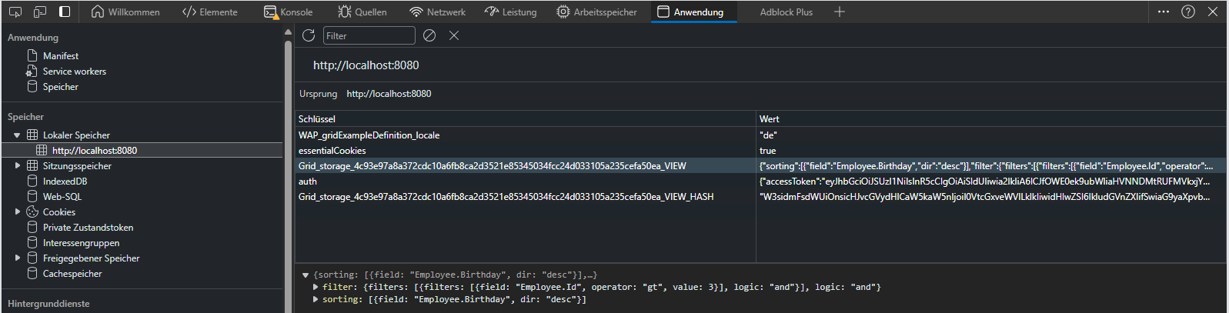Expand the Sitzungsspeicher tree node
This screenshot has height=313, width=1229.
click(x=17, y=165)
